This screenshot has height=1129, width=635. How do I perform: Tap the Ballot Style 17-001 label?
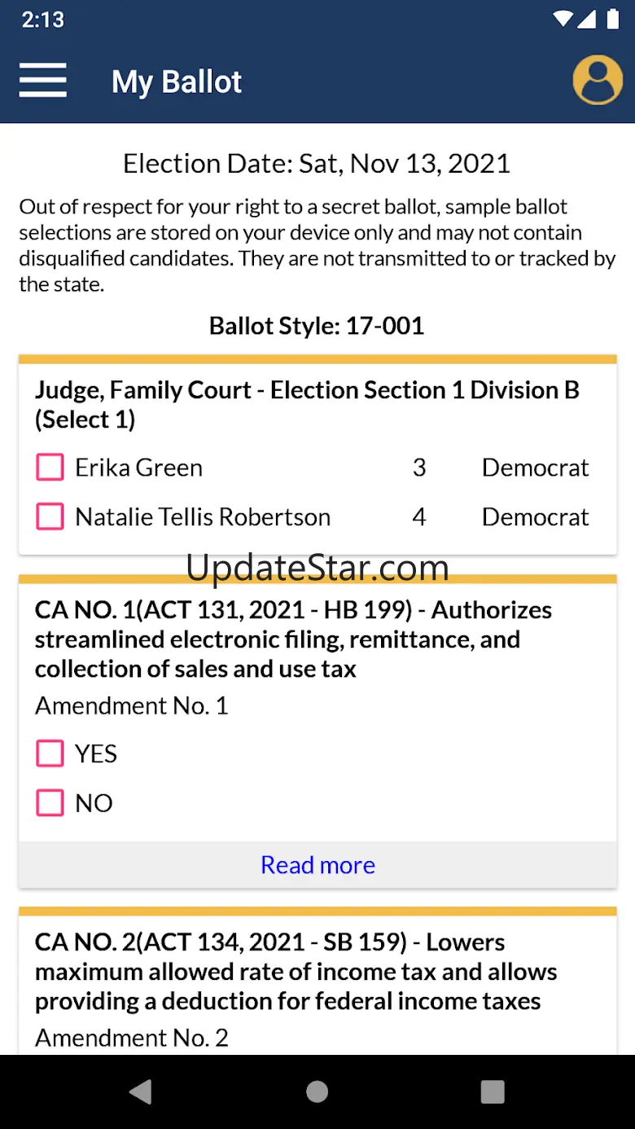pyautogui.click(x=317, y=326)
